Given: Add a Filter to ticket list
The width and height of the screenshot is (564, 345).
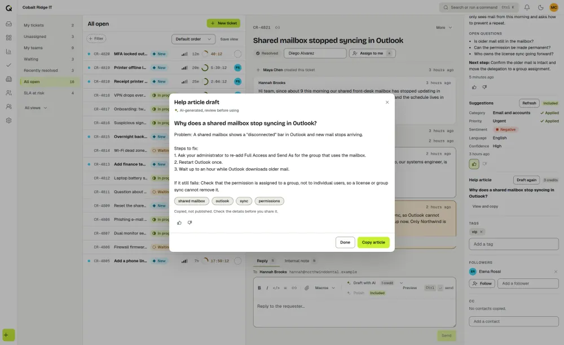Looking at the screenshot, I should (96, 38).
